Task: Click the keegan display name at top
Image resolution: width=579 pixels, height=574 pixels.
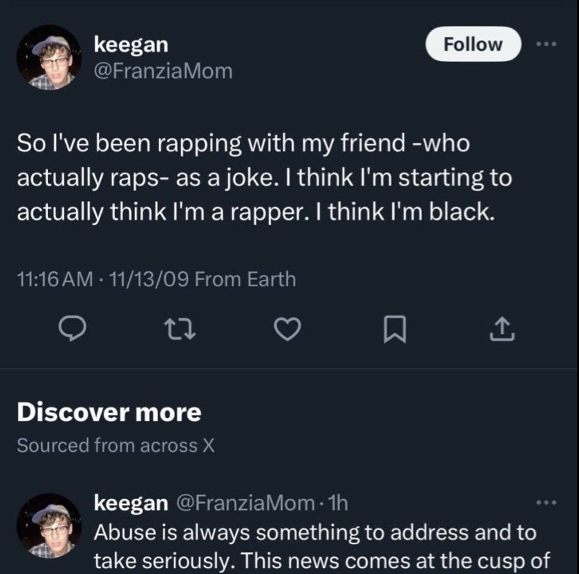Action: pyautogui.click(x=131, y=45)
